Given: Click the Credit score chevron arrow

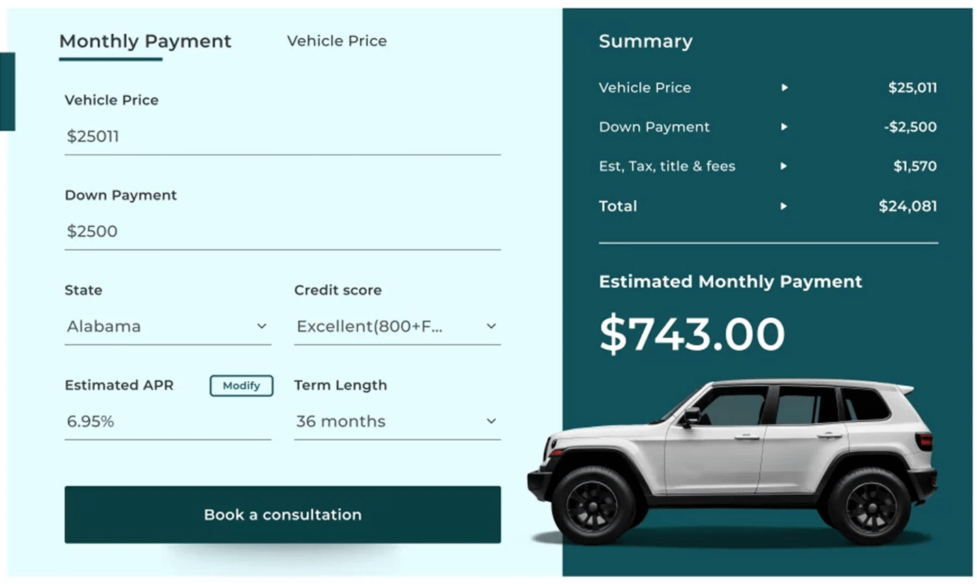Looking at the screenshot, I should (x=491, y=326).
